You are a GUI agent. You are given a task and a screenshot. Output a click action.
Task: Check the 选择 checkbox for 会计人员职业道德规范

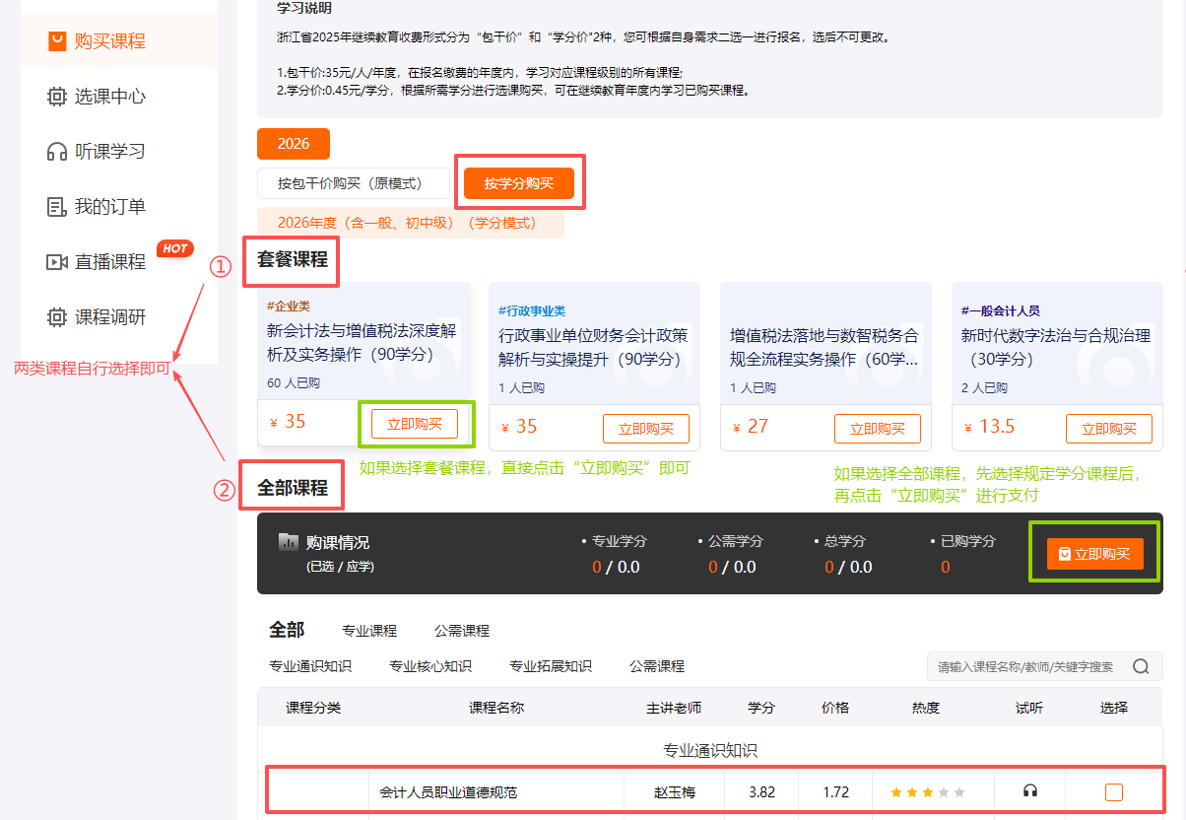(1113, 791)
